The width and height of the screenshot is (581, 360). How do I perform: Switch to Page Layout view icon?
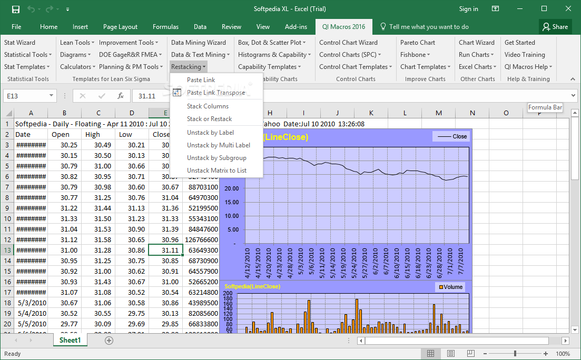coord(450,353)
